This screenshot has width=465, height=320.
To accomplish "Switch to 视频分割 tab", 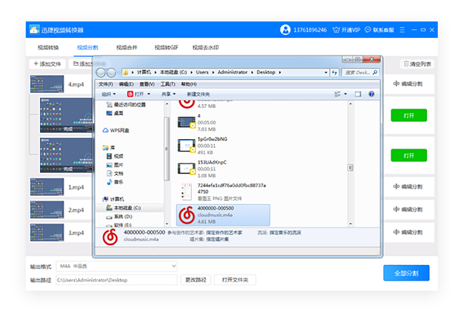I will coord(87,47).
